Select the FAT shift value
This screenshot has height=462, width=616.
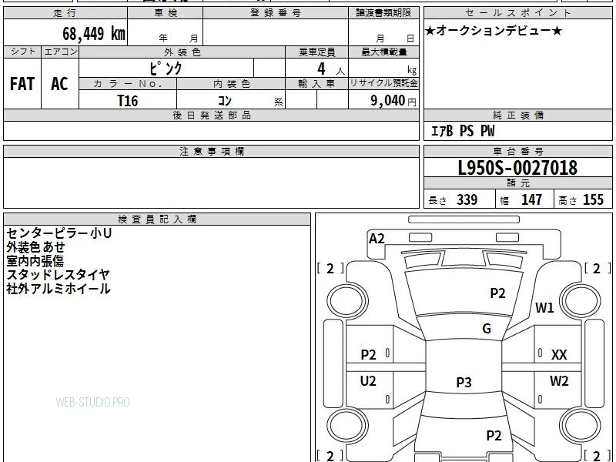[22, 84]
